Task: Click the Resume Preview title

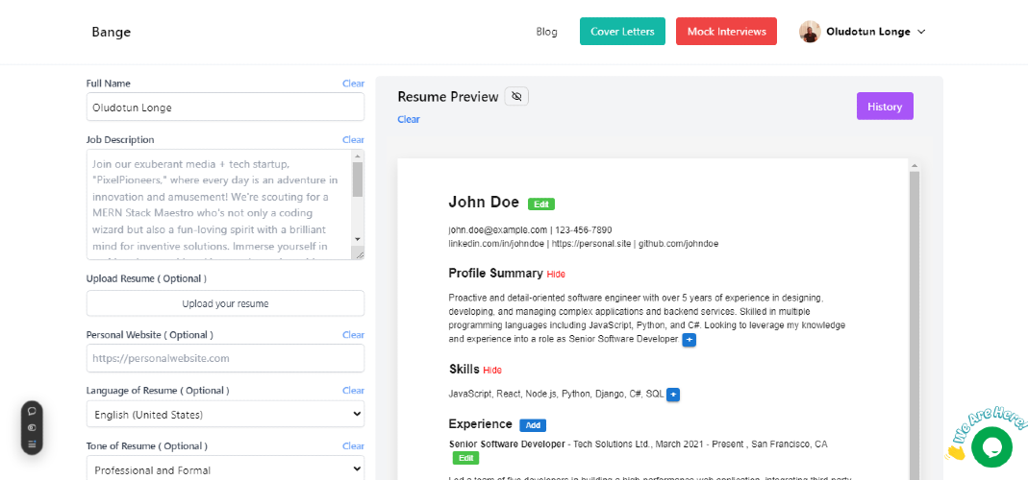Action: tap(448, 97)
